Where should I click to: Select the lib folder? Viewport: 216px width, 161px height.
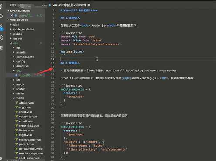(18, 80)
